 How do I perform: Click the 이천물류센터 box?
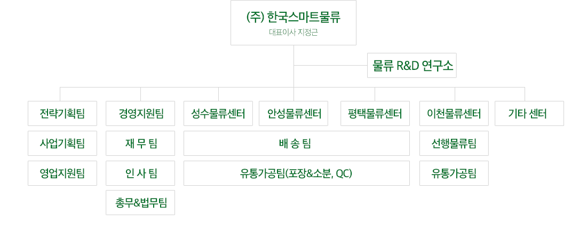[454, 114]
